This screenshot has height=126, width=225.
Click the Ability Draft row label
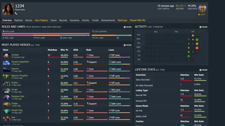click(141, 116)
